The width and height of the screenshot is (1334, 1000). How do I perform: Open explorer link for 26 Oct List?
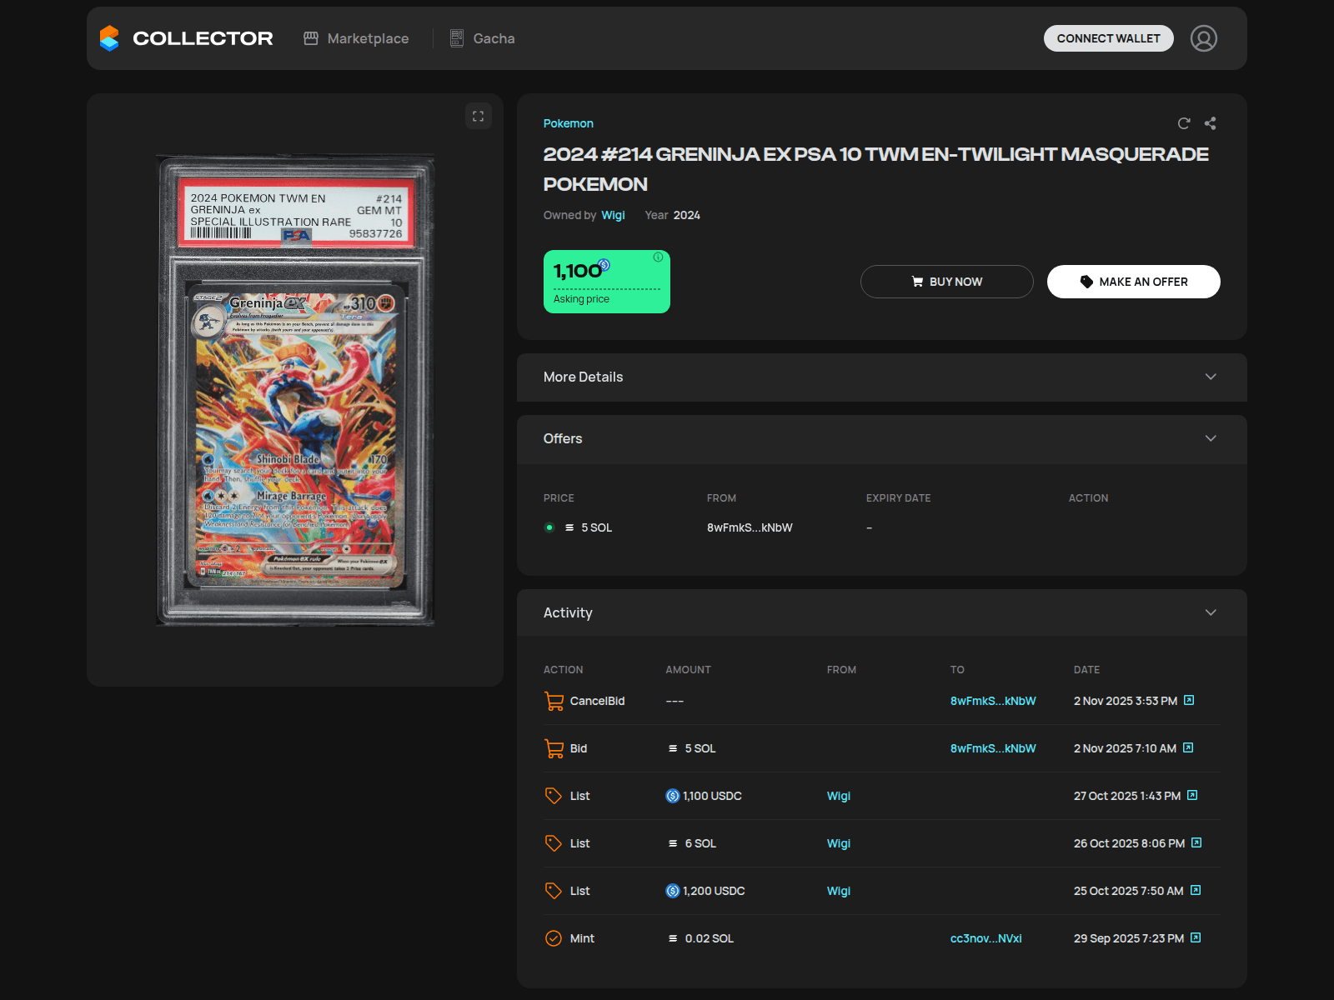pyautogui.click(x=1196, y=842)
